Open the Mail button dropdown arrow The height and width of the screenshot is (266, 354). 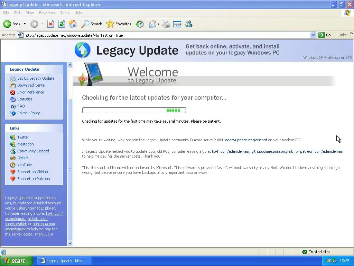coord(158,24)
